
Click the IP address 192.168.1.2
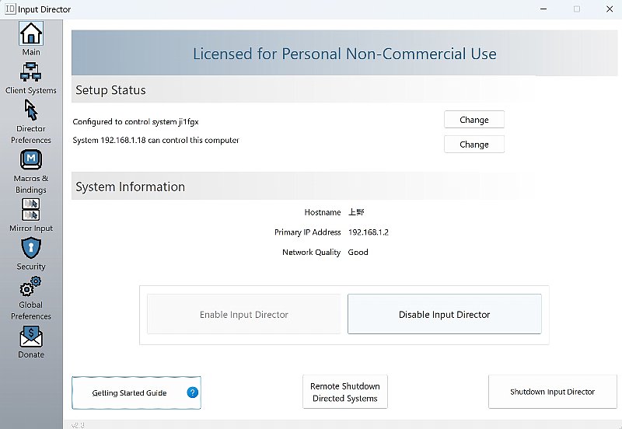(x=369, y=232)
